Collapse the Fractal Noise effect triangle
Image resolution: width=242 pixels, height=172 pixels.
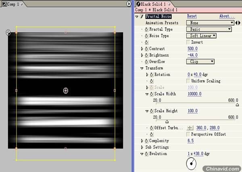point(137,17)
